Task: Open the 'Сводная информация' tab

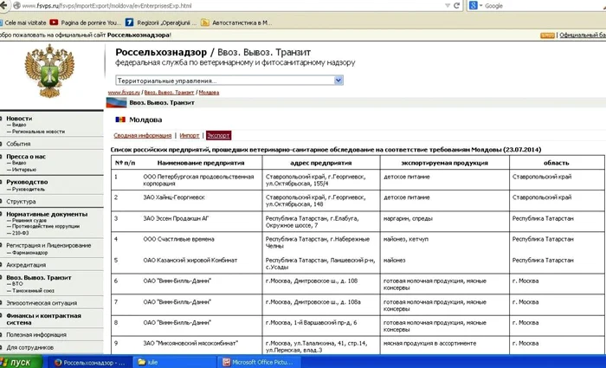Action: 143,135
